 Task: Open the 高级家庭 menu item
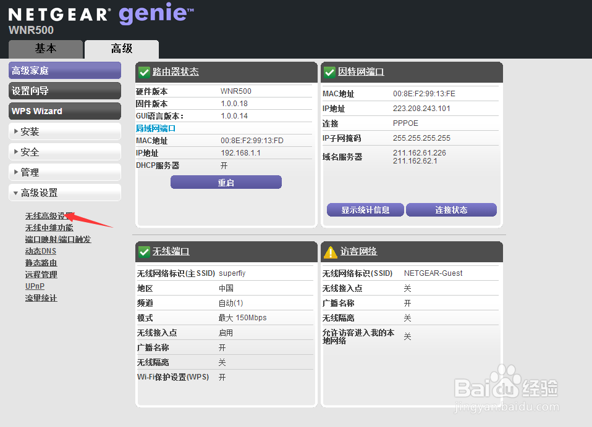pyautogui.click(x=65, y=70)
